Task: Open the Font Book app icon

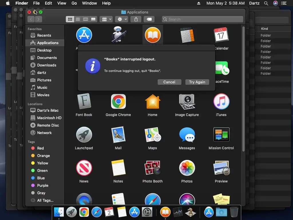Action: 84,101
